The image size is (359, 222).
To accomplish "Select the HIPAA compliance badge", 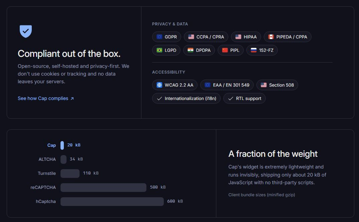I will tap(246, 37).
